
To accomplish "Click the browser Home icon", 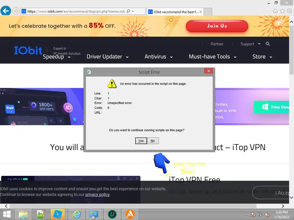I will (275, 11).
